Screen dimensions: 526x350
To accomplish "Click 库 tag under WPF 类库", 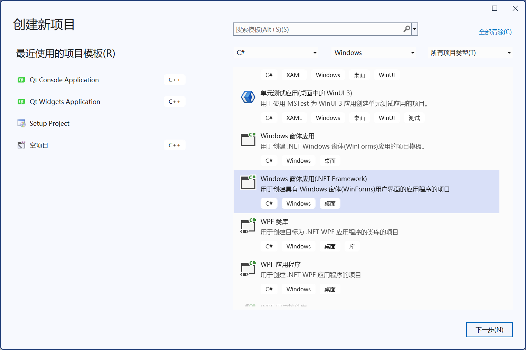I will tap(352, 246).
